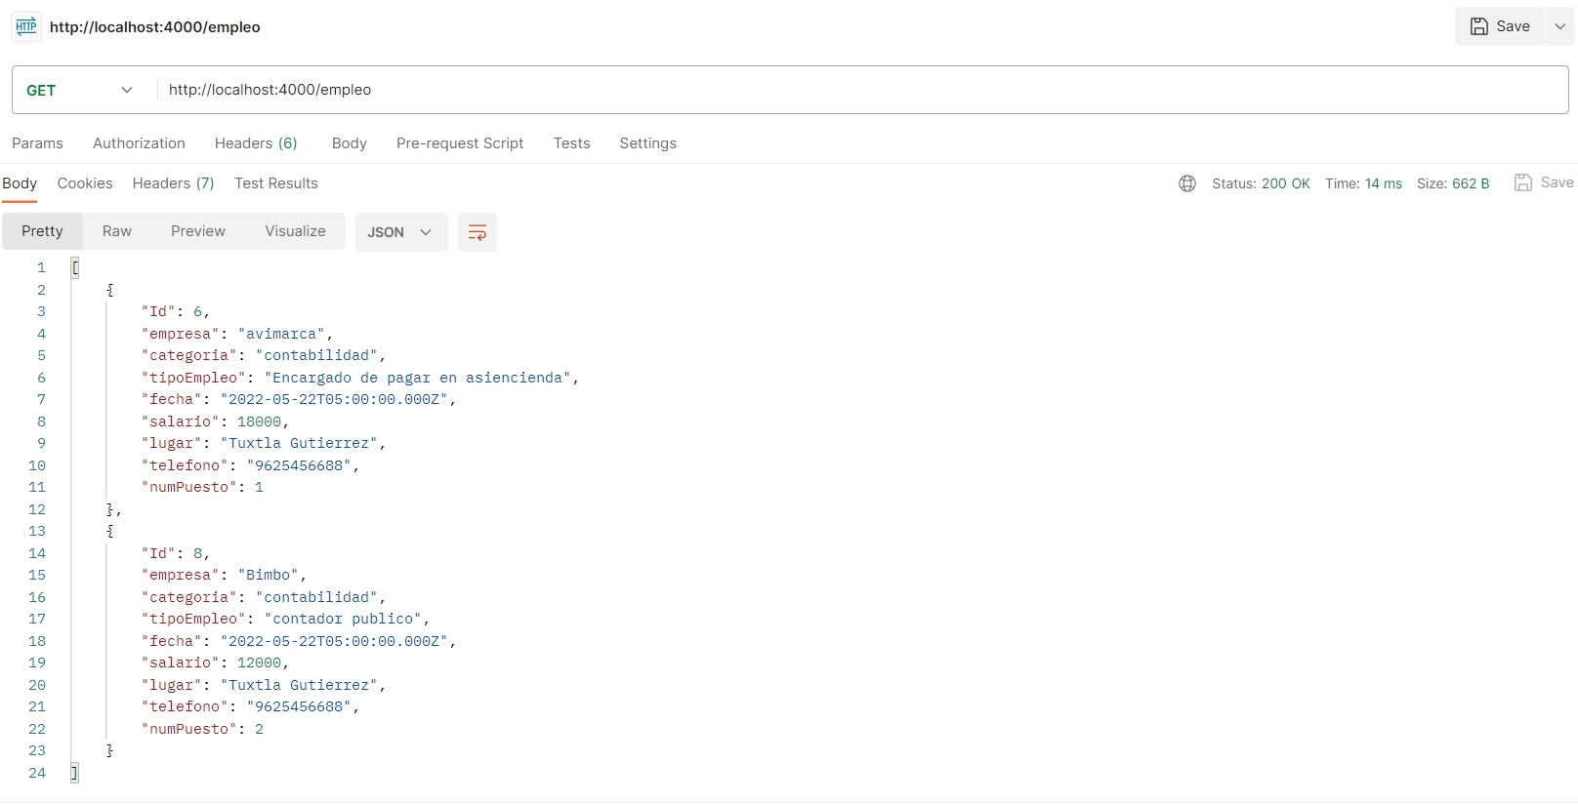The image size is (1578, 804).
Task: Click the "numPuesto": 1 line
Action: click(202, 487)
